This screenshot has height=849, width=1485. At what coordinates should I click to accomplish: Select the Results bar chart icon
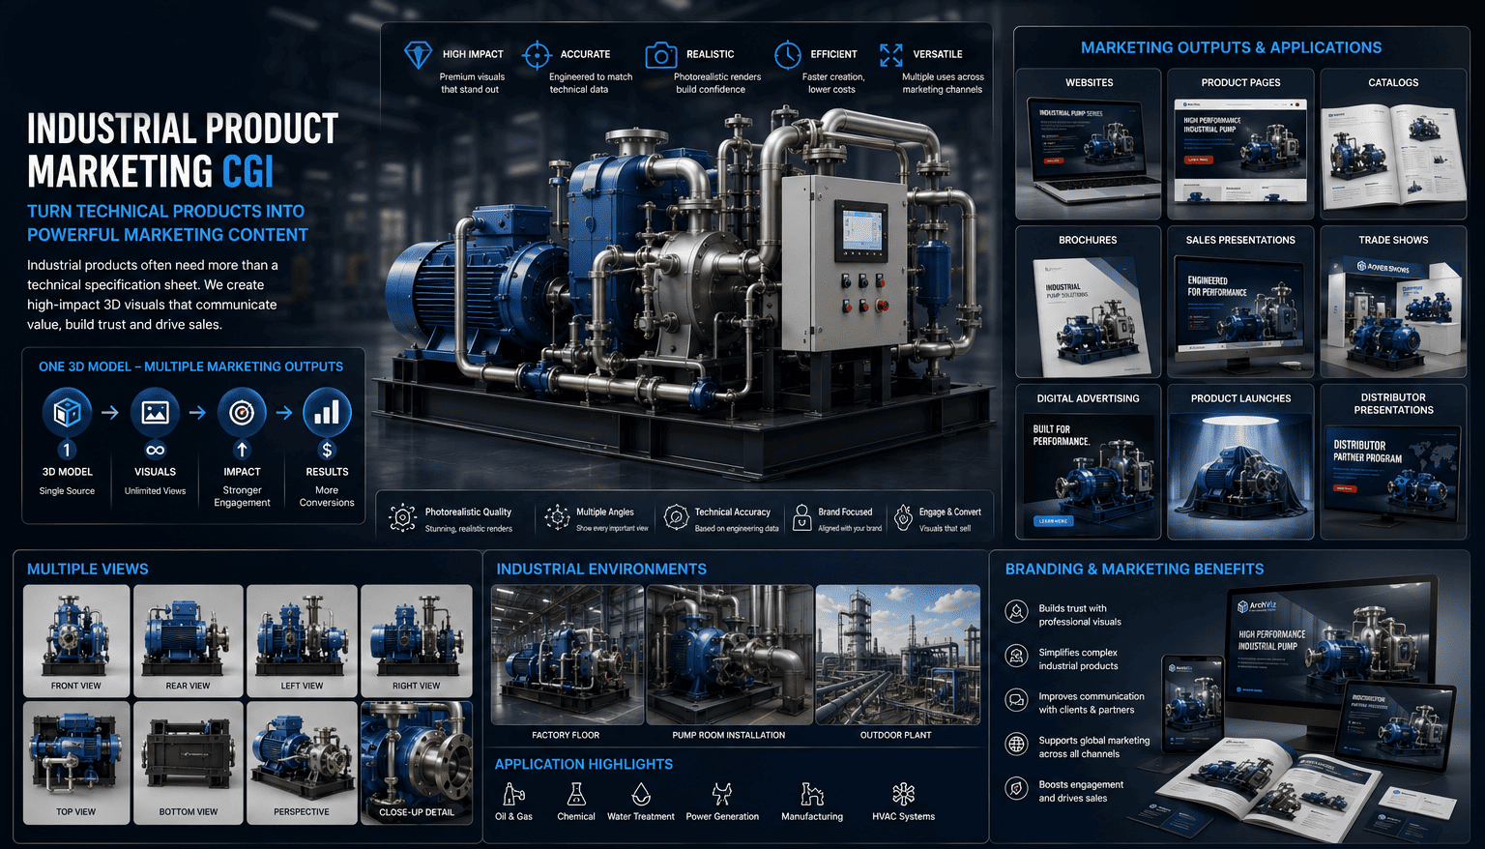[x=327, y=413]
